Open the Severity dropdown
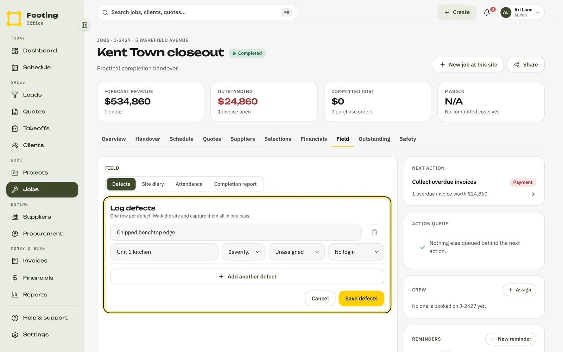 coord(243,252)
